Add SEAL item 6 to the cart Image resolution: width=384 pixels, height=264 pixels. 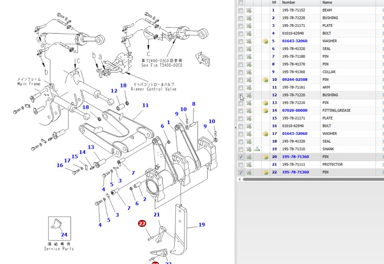pos(248,49)
